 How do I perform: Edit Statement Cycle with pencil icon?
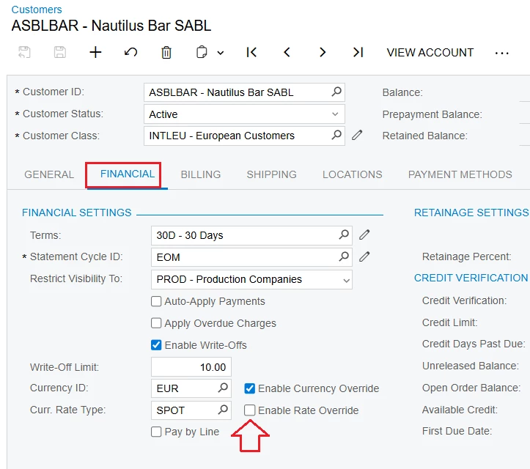364,256
